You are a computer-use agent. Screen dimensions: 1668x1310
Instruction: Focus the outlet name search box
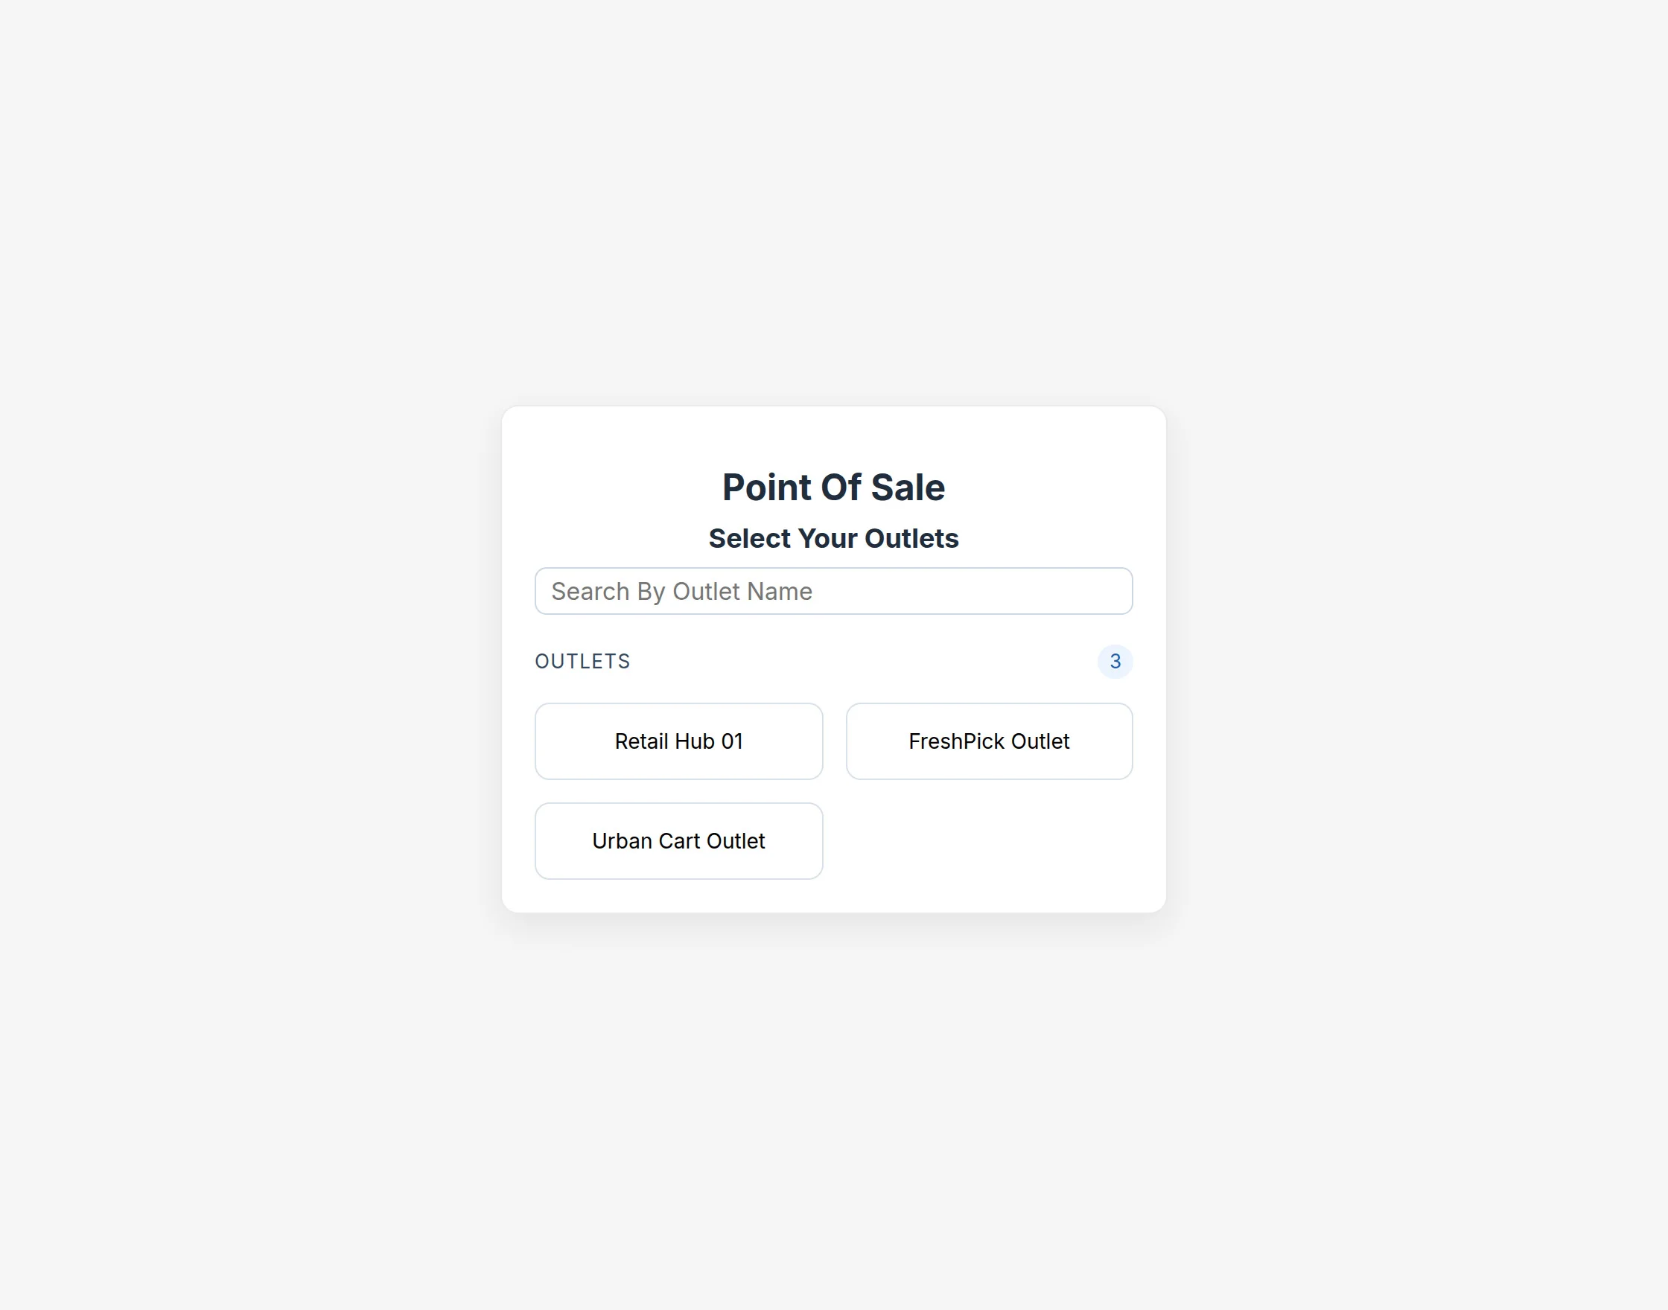click(833, 590)
